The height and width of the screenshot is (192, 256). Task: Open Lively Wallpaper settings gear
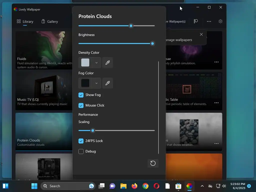pos(220,21)
